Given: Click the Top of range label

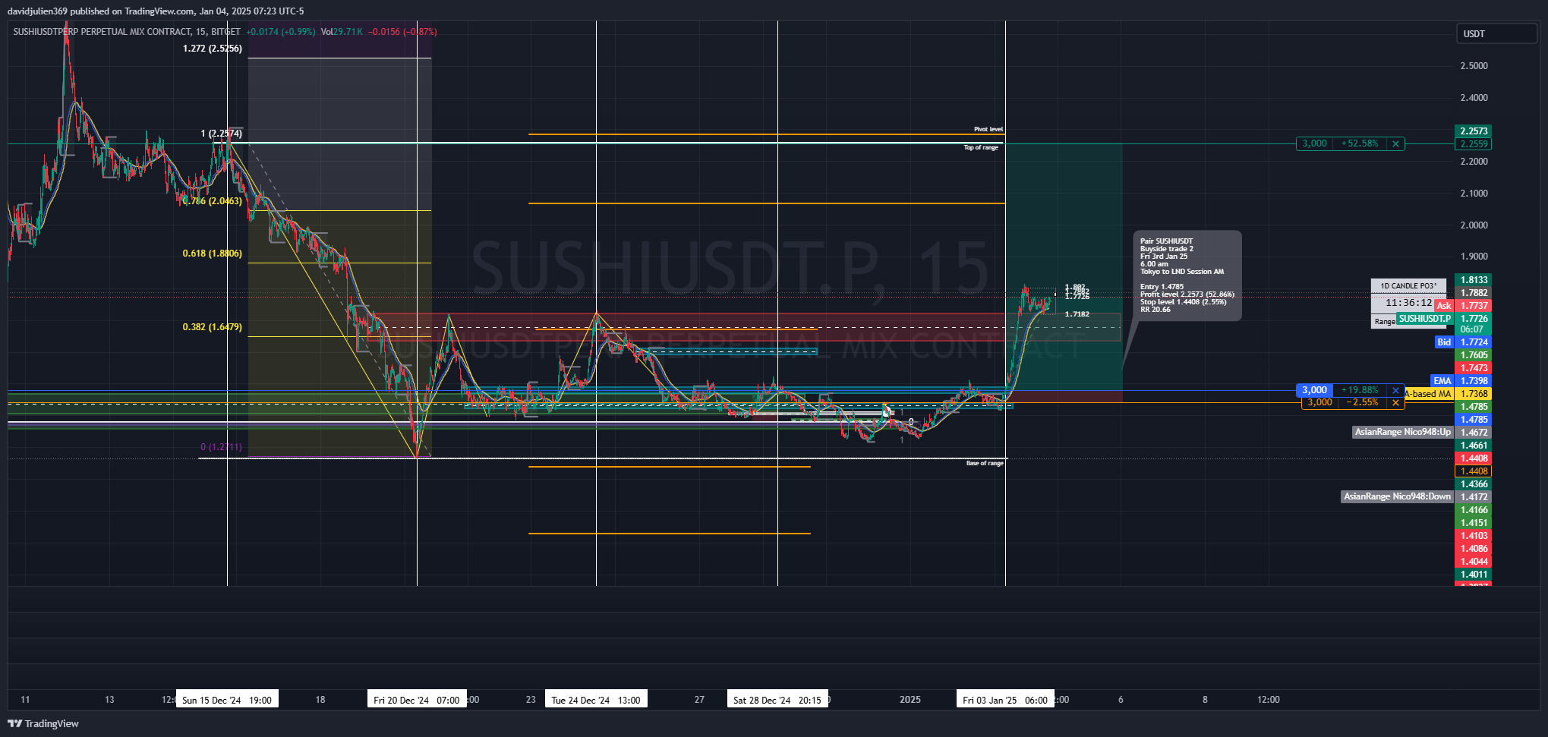Looking at the screenshot, I should pos(981,147).
